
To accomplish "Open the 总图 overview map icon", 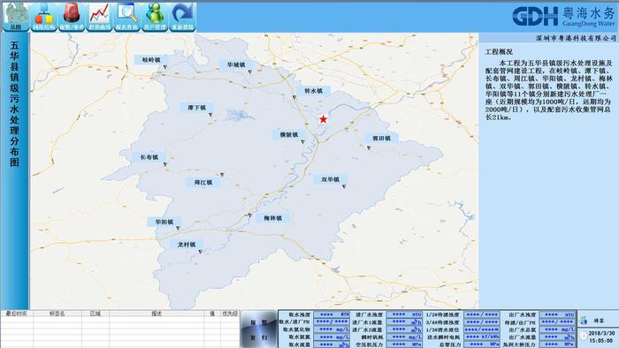I will click(16, 17).
